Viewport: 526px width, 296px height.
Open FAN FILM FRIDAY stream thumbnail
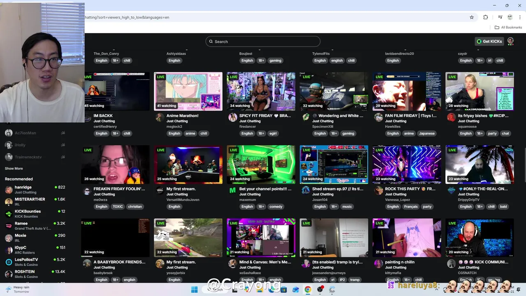click(407, 91)
